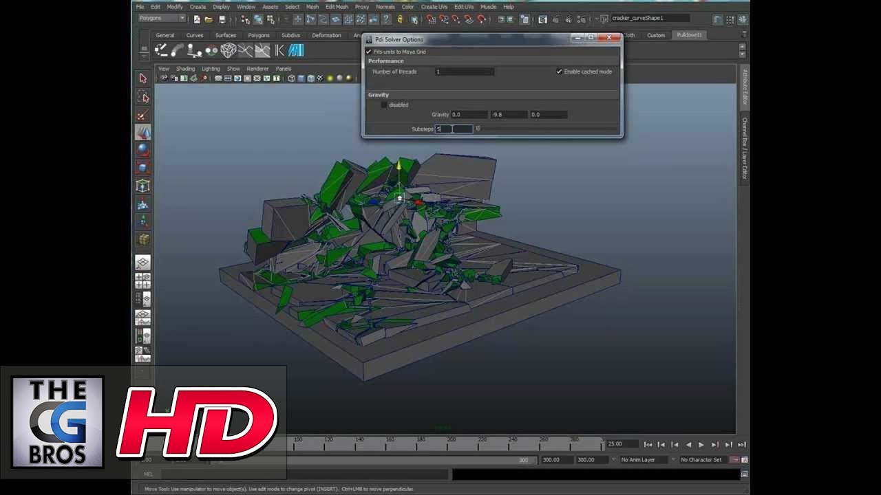This screenshot has width=881, height=495.
Task: Open the Channel Box / Layer Editor tab
Action: [x=745, y=148]
